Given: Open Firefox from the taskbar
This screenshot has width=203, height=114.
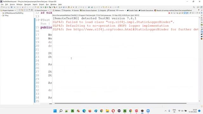Looking at the screenshot, I should point(90,111).
